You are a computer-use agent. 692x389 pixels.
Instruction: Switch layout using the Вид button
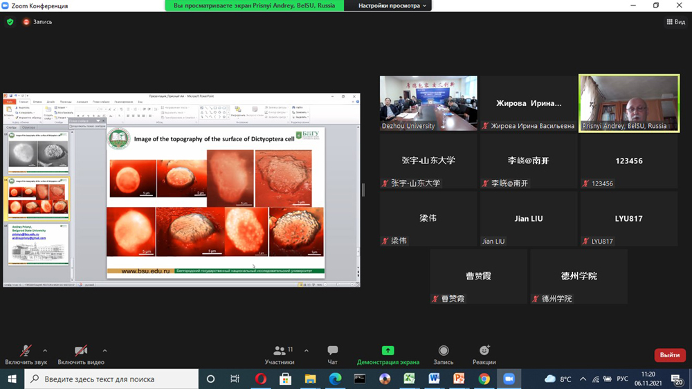point(675,22)
